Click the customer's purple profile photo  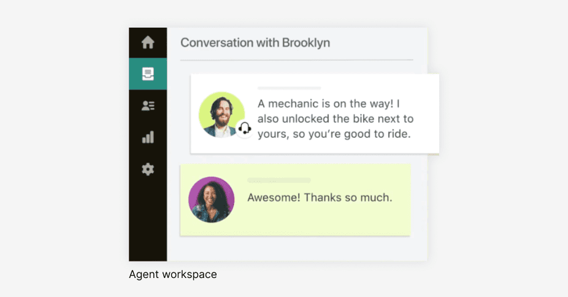[x=211, y=199]
